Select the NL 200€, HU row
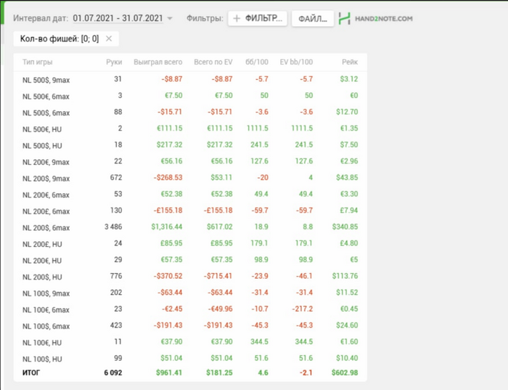This screenshot has width=508, height=390. 190,260
